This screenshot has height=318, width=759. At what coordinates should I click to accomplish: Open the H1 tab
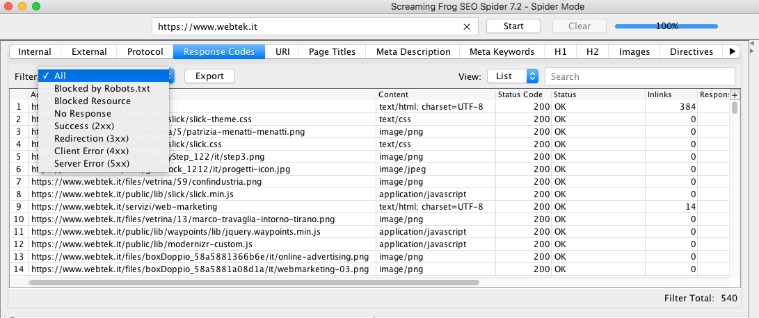(x=561, y=51)
